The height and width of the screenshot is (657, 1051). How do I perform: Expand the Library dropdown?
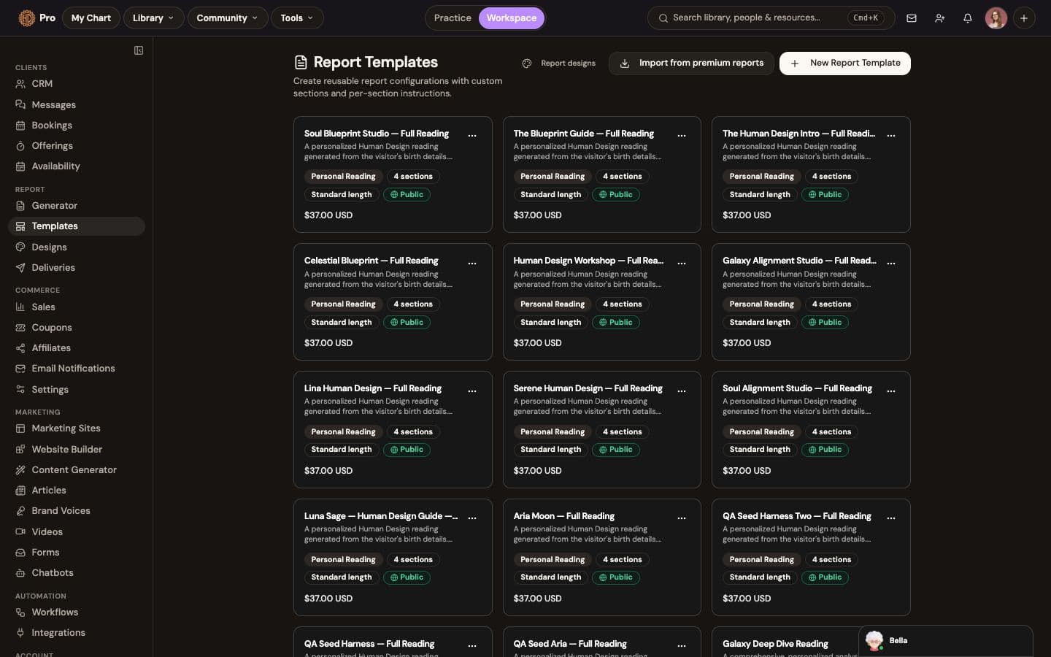point(153,18)
